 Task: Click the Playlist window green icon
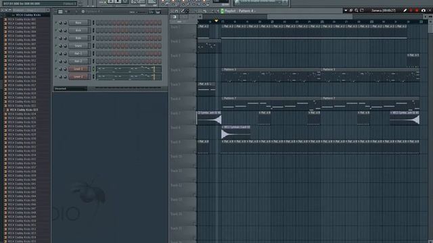click(x=222, y=11)
